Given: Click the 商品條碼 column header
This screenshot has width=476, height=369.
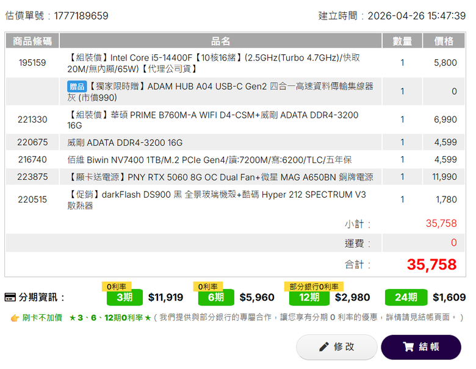Looking at the screenshot, I should tap(32, 41).
